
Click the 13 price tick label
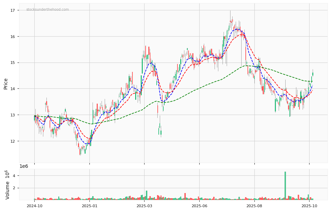pyautogui.click(x=12, y=115)
